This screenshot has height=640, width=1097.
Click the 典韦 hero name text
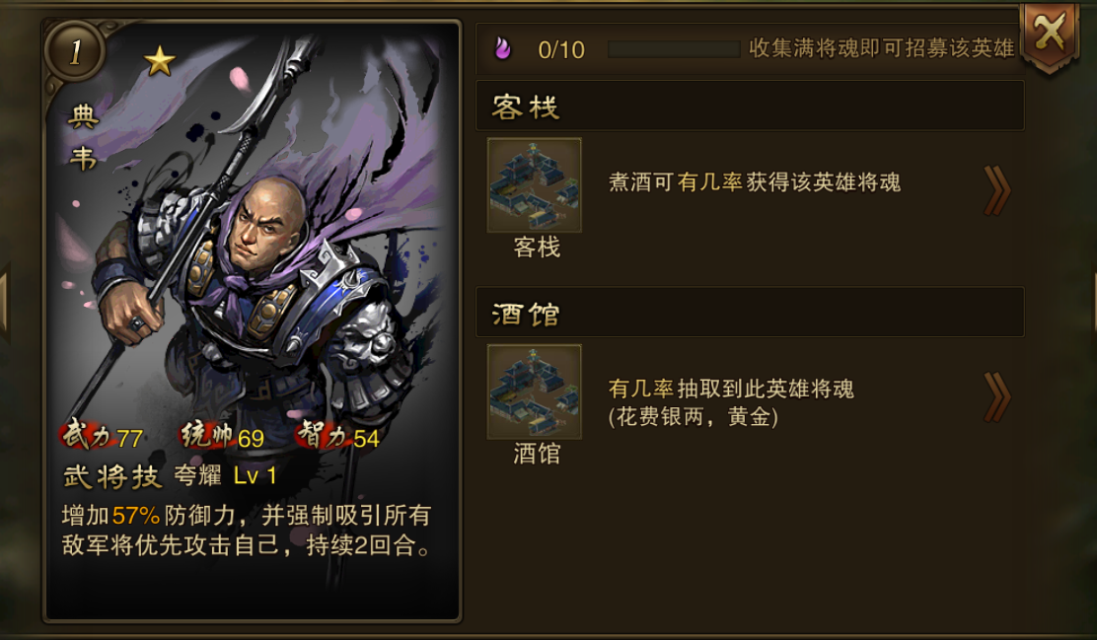(83, 138)
